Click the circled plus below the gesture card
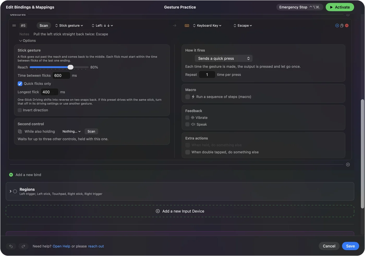Viewport: 365px width, 256px height. 348,164
